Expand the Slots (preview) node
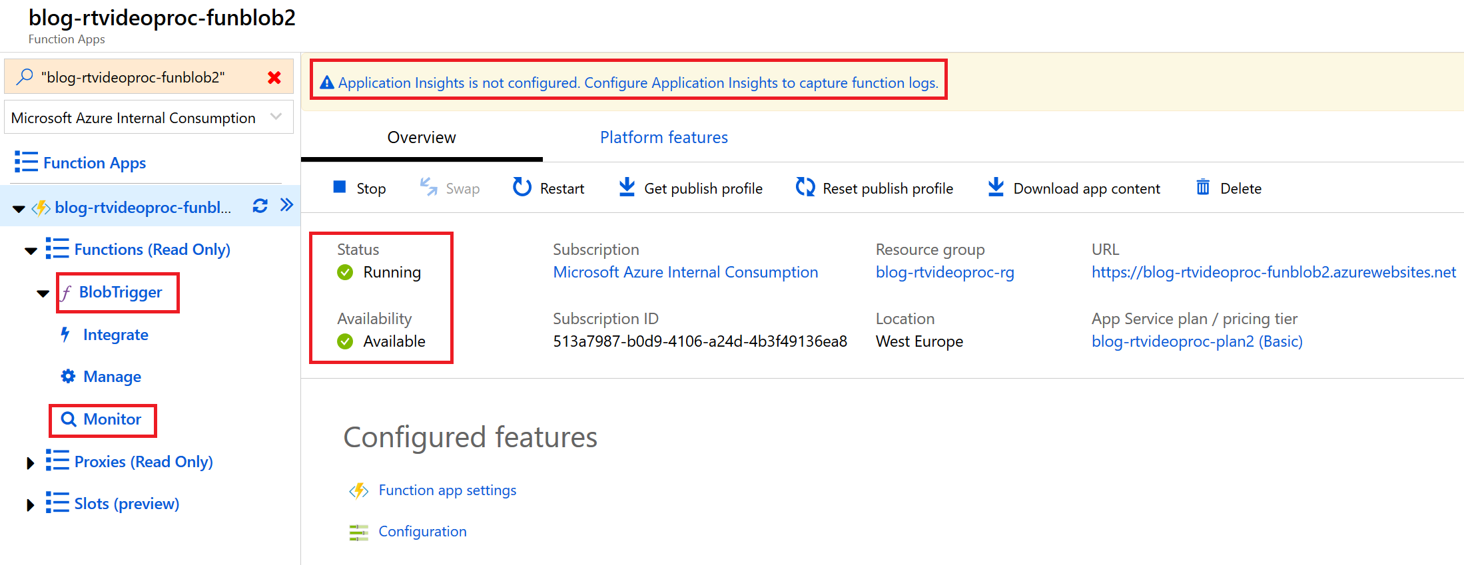The height and width of the screenshot is (565, 1464). [x=30, y=505]
